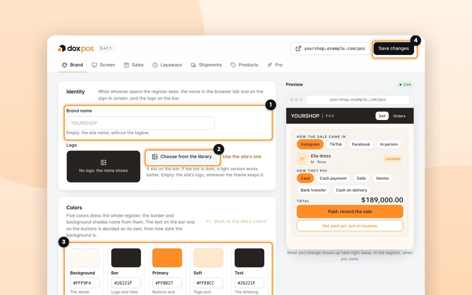Image resolution: width=472 pixels, height=295 pixels.
Task: Click the shopping bag icon beside Sales
Action: point(127,65)
